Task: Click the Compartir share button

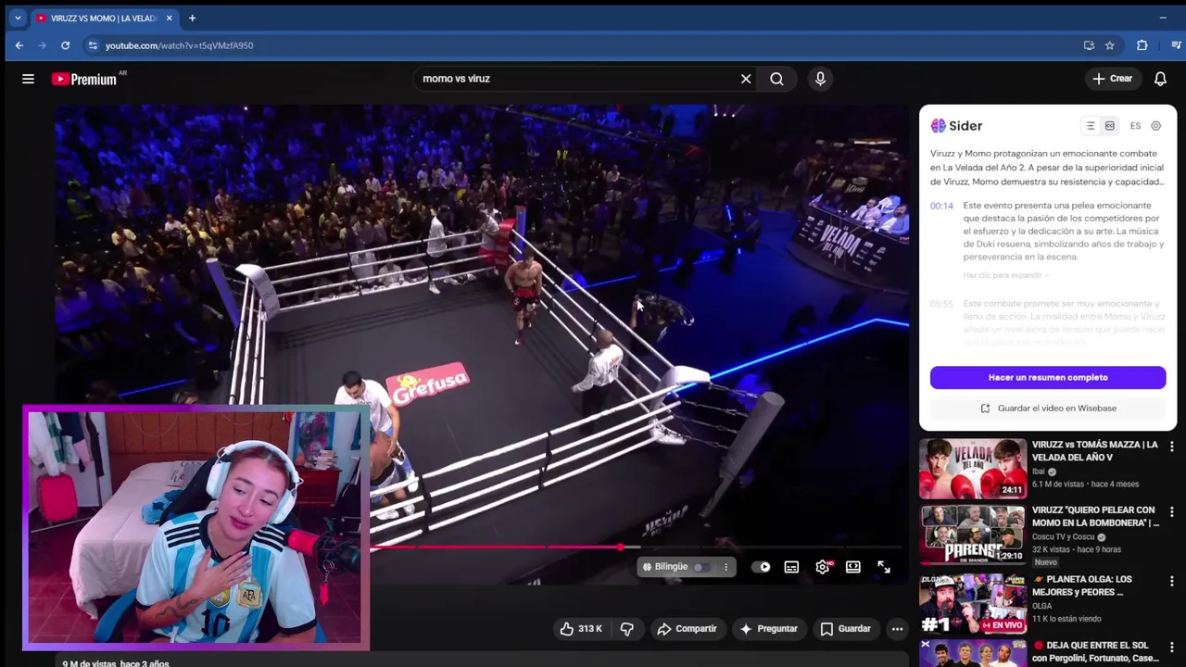Action: pos(687,629)
